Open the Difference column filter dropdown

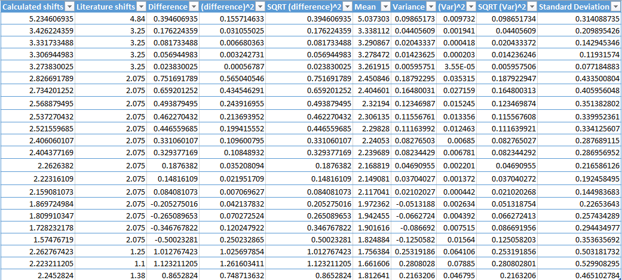pos(194,7)
